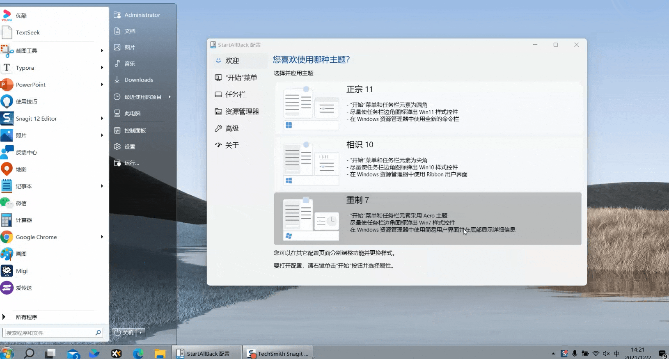The image size is (669, 359).
Task: Show hidden tray icons arrow
Action: (x=553, y=354)
